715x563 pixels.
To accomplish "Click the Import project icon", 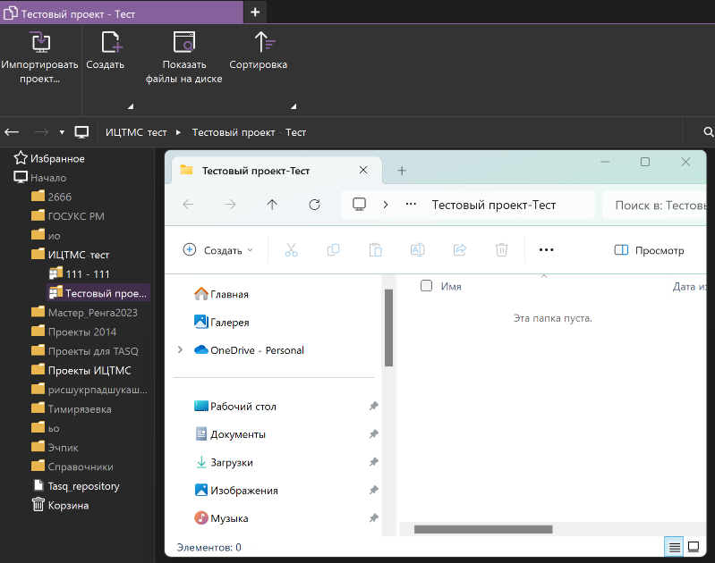I will (40, 42).
